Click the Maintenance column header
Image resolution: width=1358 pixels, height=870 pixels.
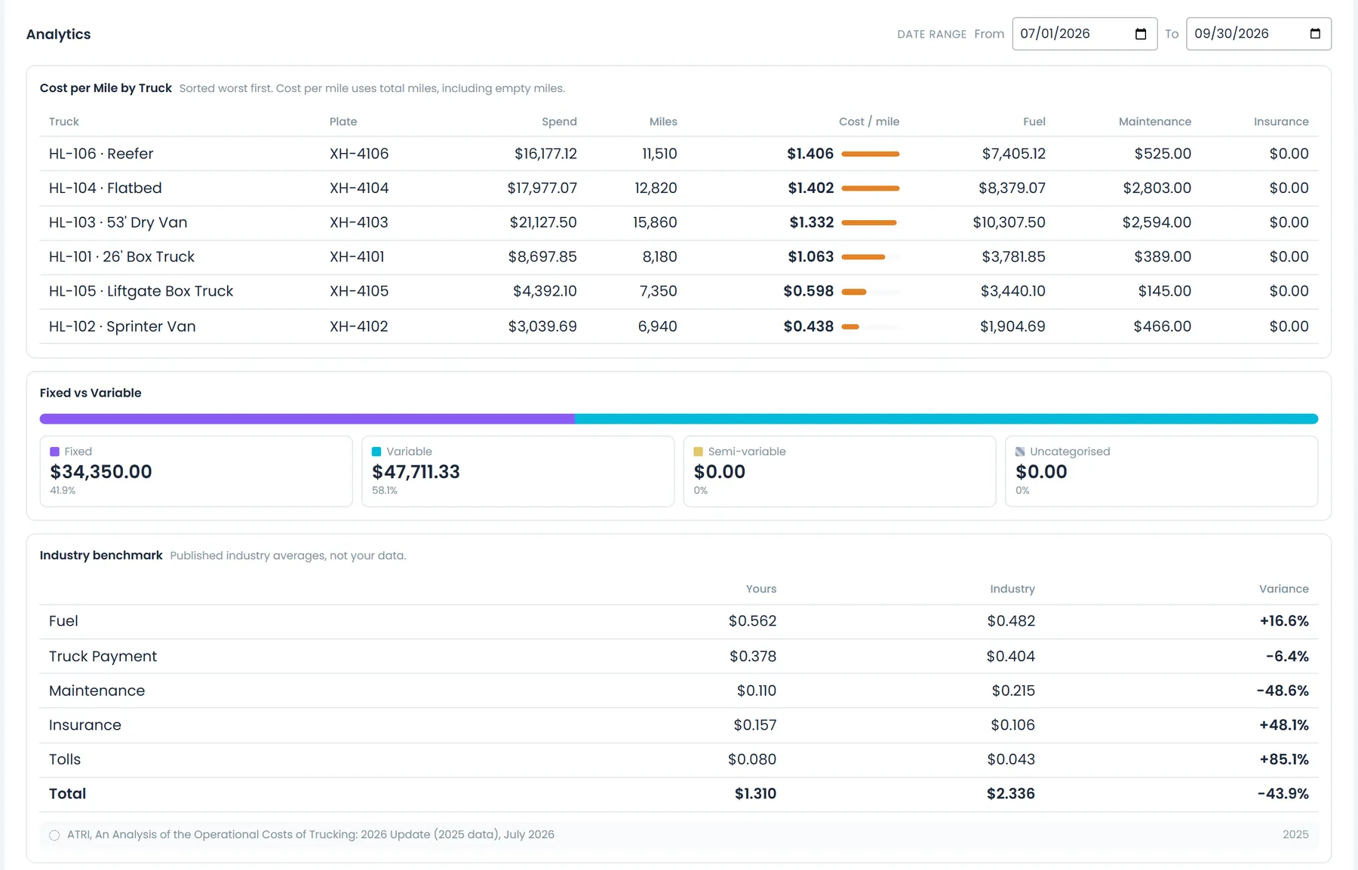(1155, 121)
